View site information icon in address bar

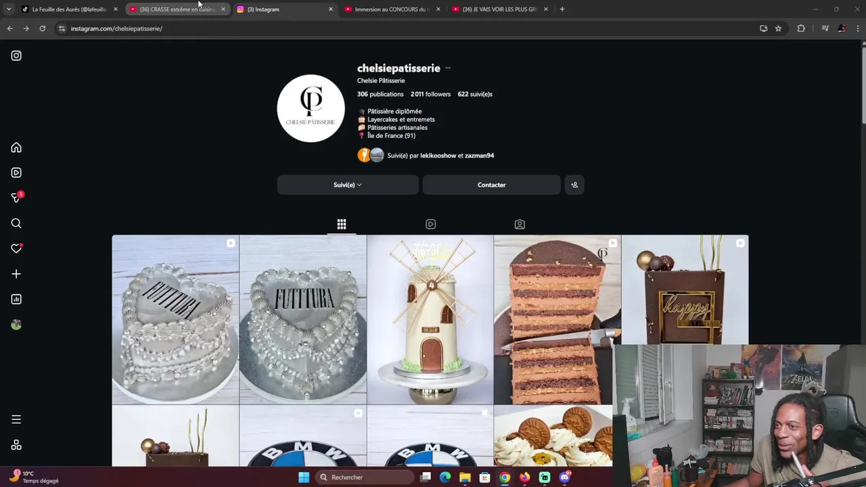click(x=62, y=28)
